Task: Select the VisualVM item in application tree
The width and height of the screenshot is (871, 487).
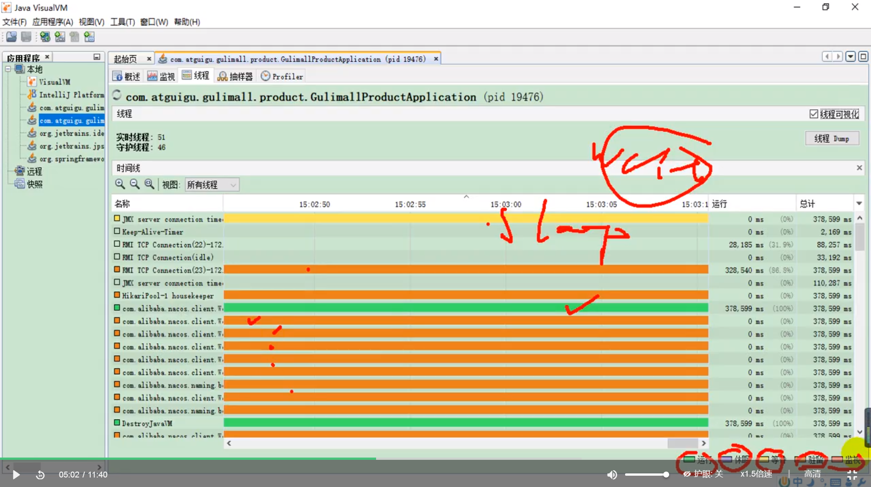Action: click(54, 82)
